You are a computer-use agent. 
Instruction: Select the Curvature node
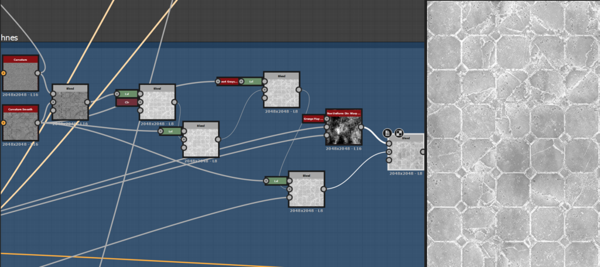(21, 73)
